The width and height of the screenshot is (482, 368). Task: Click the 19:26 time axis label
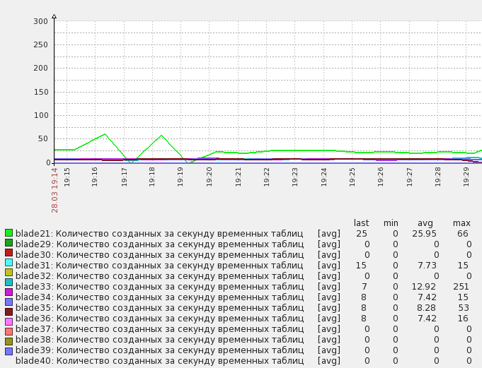[380, 177]
